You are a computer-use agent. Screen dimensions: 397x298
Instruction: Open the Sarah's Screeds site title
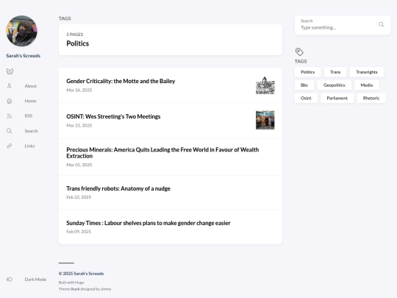pyautogui.click(x=23, y=56)
